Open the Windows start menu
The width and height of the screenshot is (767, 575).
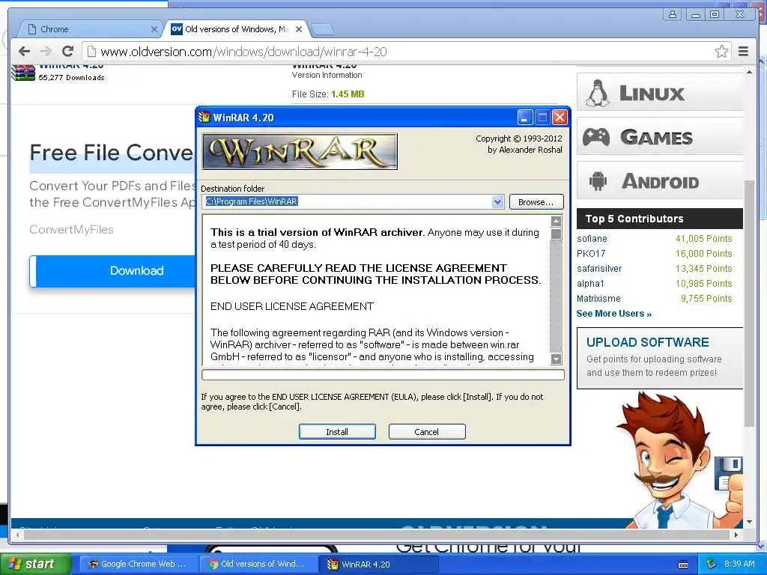[35, 565]
